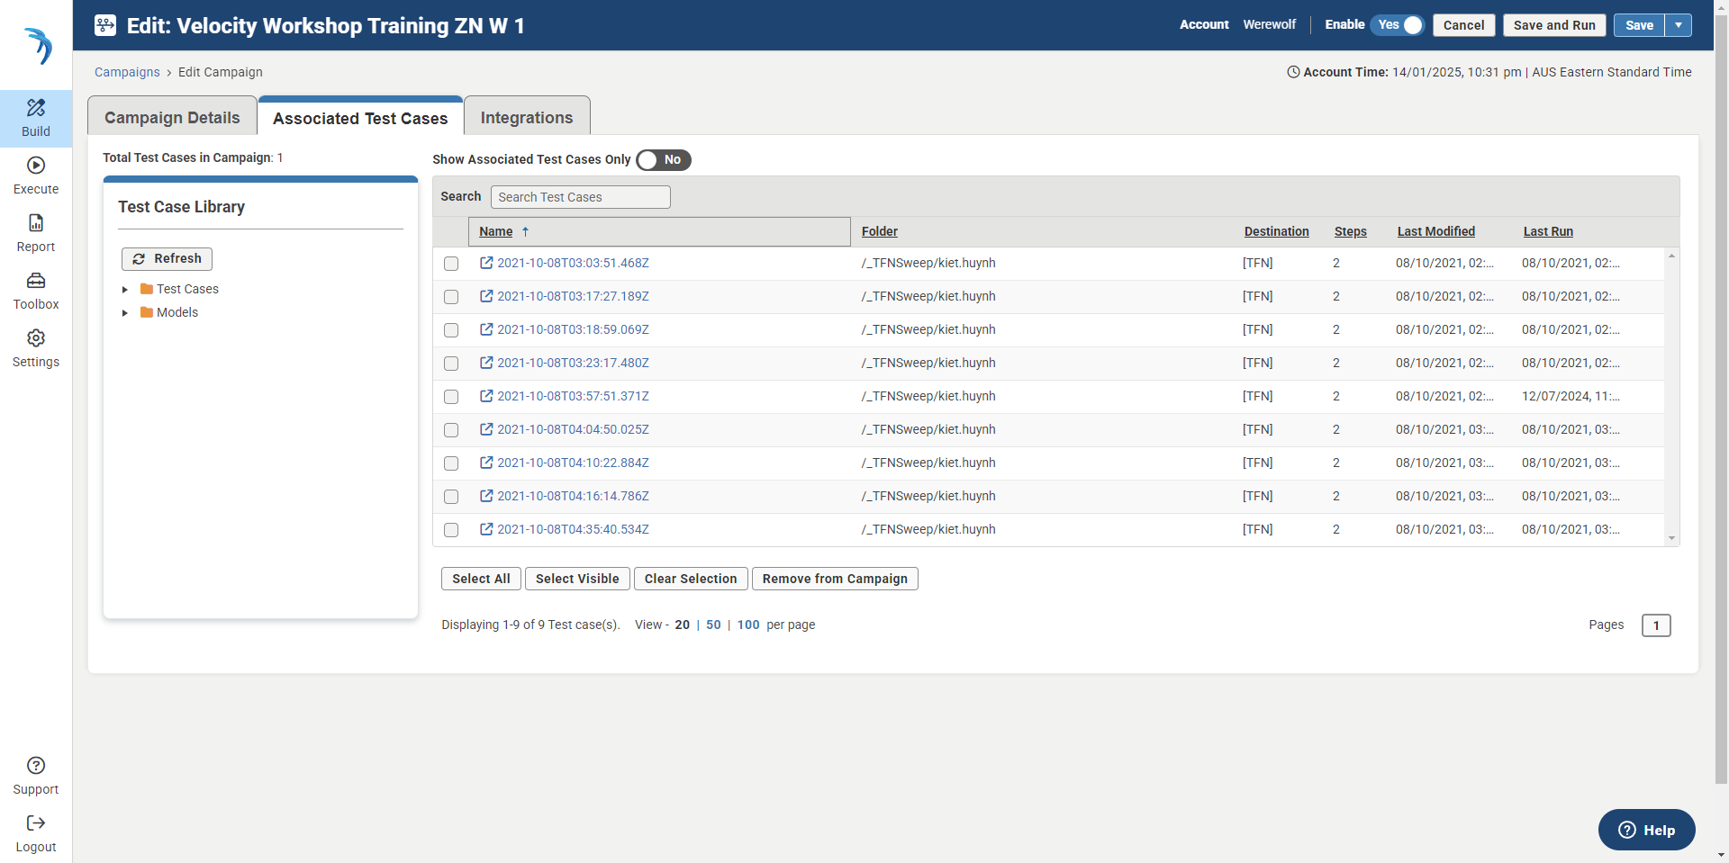Image resolution: width=1729 pixels, height=863 pixels.
Task: Click the Search Test Cases field
Action: (581, 197)
